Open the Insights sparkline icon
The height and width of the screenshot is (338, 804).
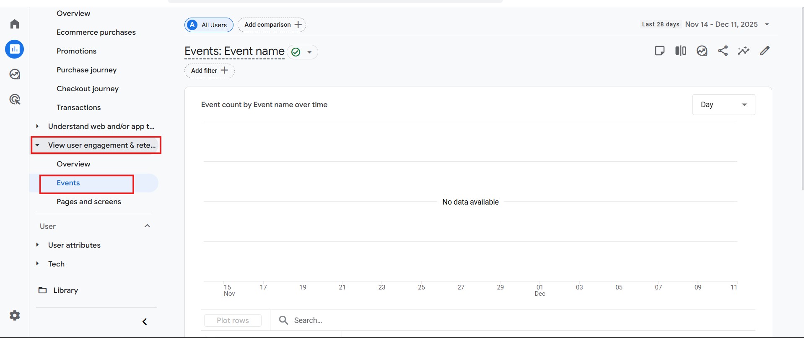point(744,51)
